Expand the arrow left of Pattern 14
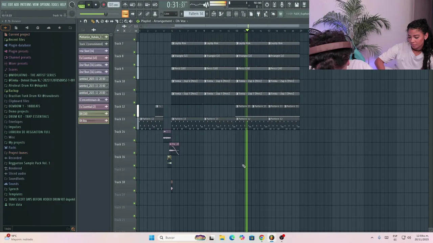Screen dimensions: 433x243 pos(182,14)
